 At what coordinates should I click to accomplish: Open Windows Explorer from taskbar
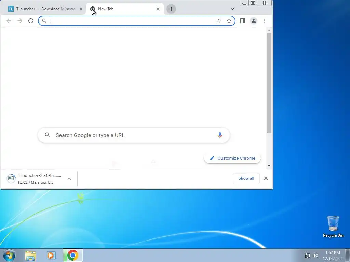(x=30, y=255)
